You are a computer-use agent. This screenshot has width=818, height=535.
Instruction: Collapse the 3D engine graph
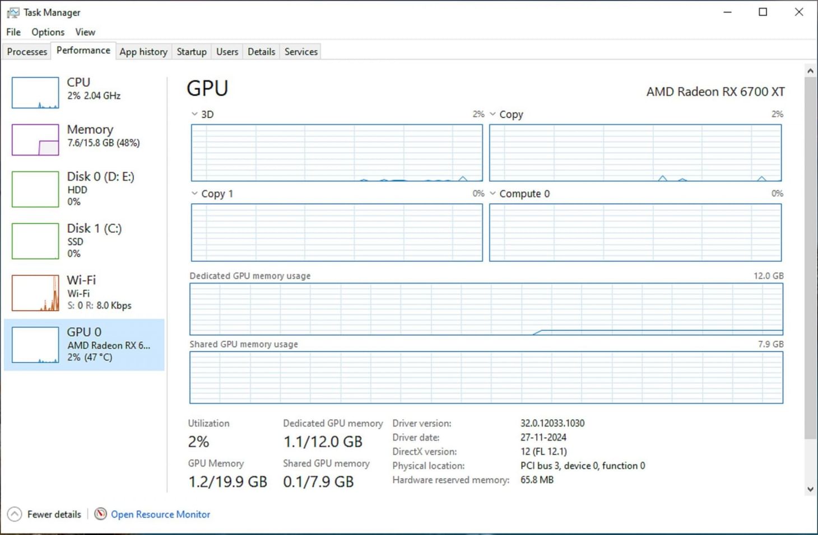tap(195, 114)
